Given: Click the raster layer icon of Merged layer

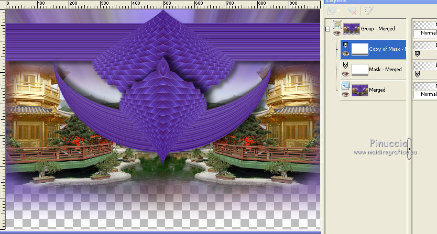Looking at the screenshot, I should [346, 85].
